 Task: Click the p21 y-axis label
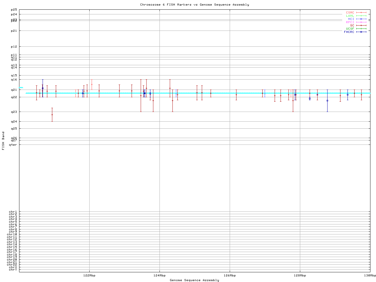[14, 31]
